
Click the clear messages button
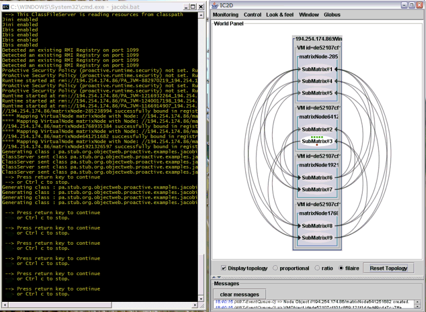(240, 294)
